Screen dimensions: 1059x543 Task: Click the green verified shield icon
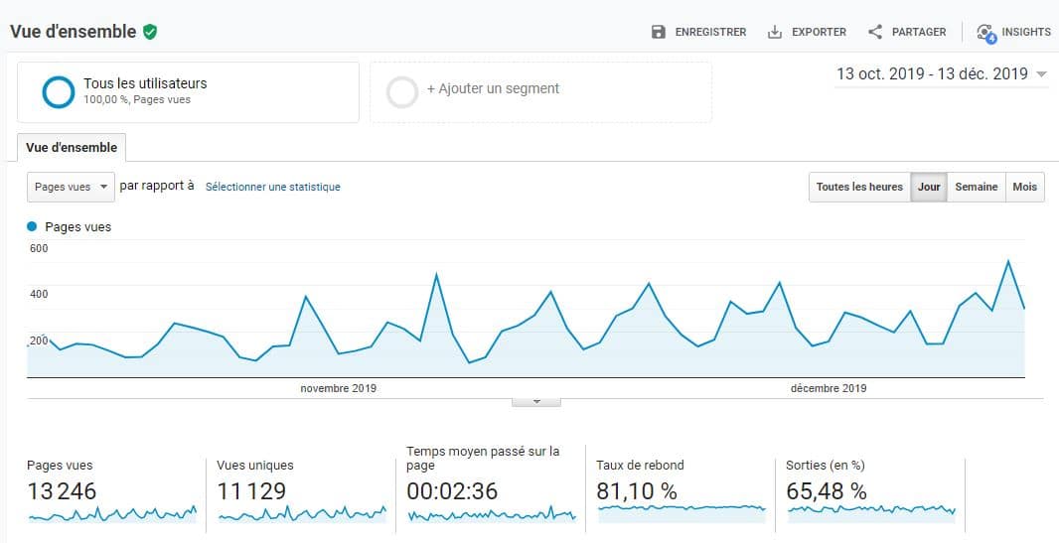pyautogui.click(x=150, y=32)
